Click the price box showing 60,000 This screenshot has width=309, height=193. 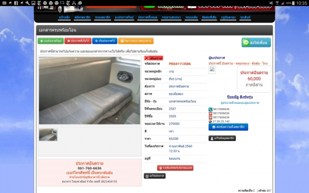(x=254, y=79)
